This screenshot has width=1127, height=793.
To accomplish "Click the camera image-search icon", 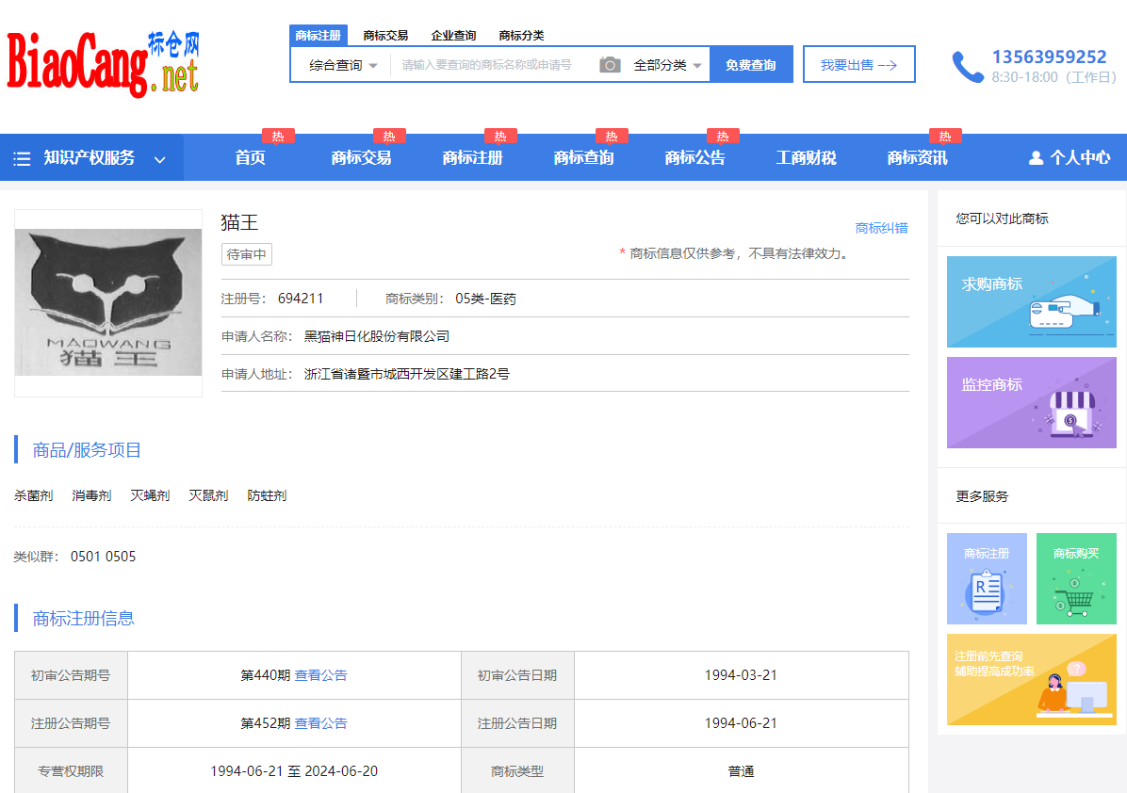I will (x=610, y=65).
